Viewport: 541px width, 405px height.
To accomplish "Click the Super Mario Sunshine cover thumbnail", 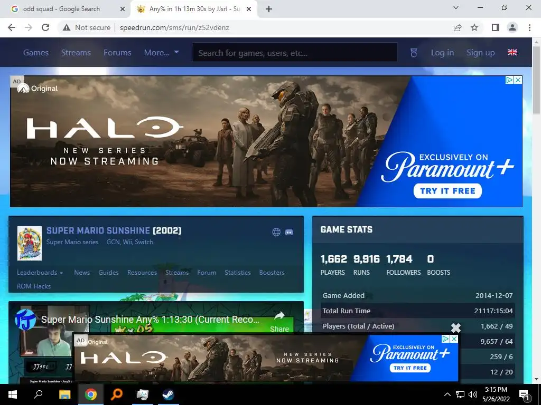I will (x=30, y=243).
